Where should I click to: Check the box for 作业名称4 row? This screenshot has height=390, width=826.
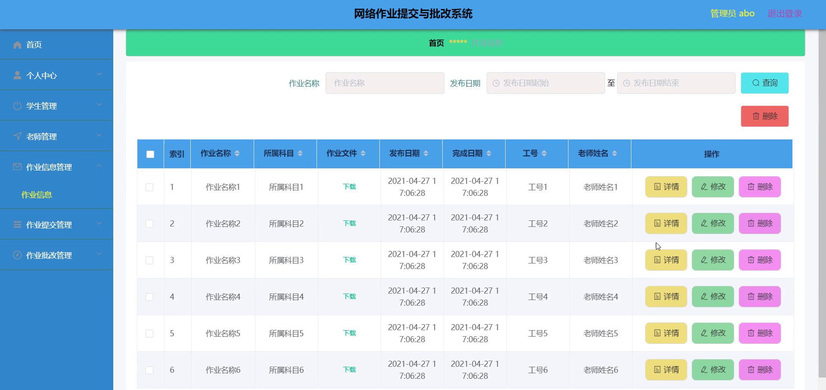[x=149, y=297]
